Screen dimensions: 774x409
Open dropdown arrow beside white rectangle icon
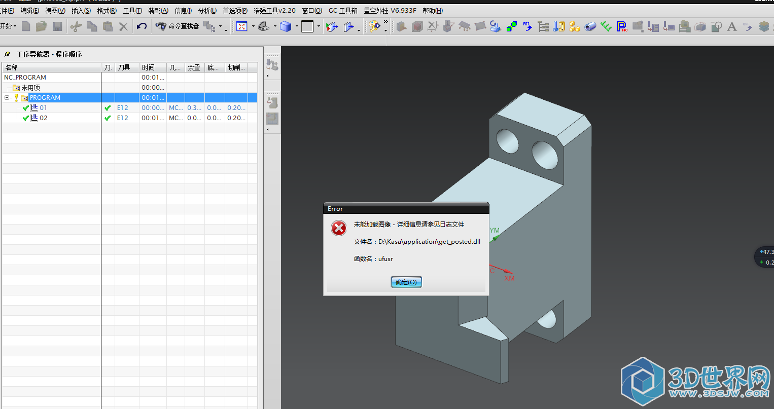pos(319,26)
